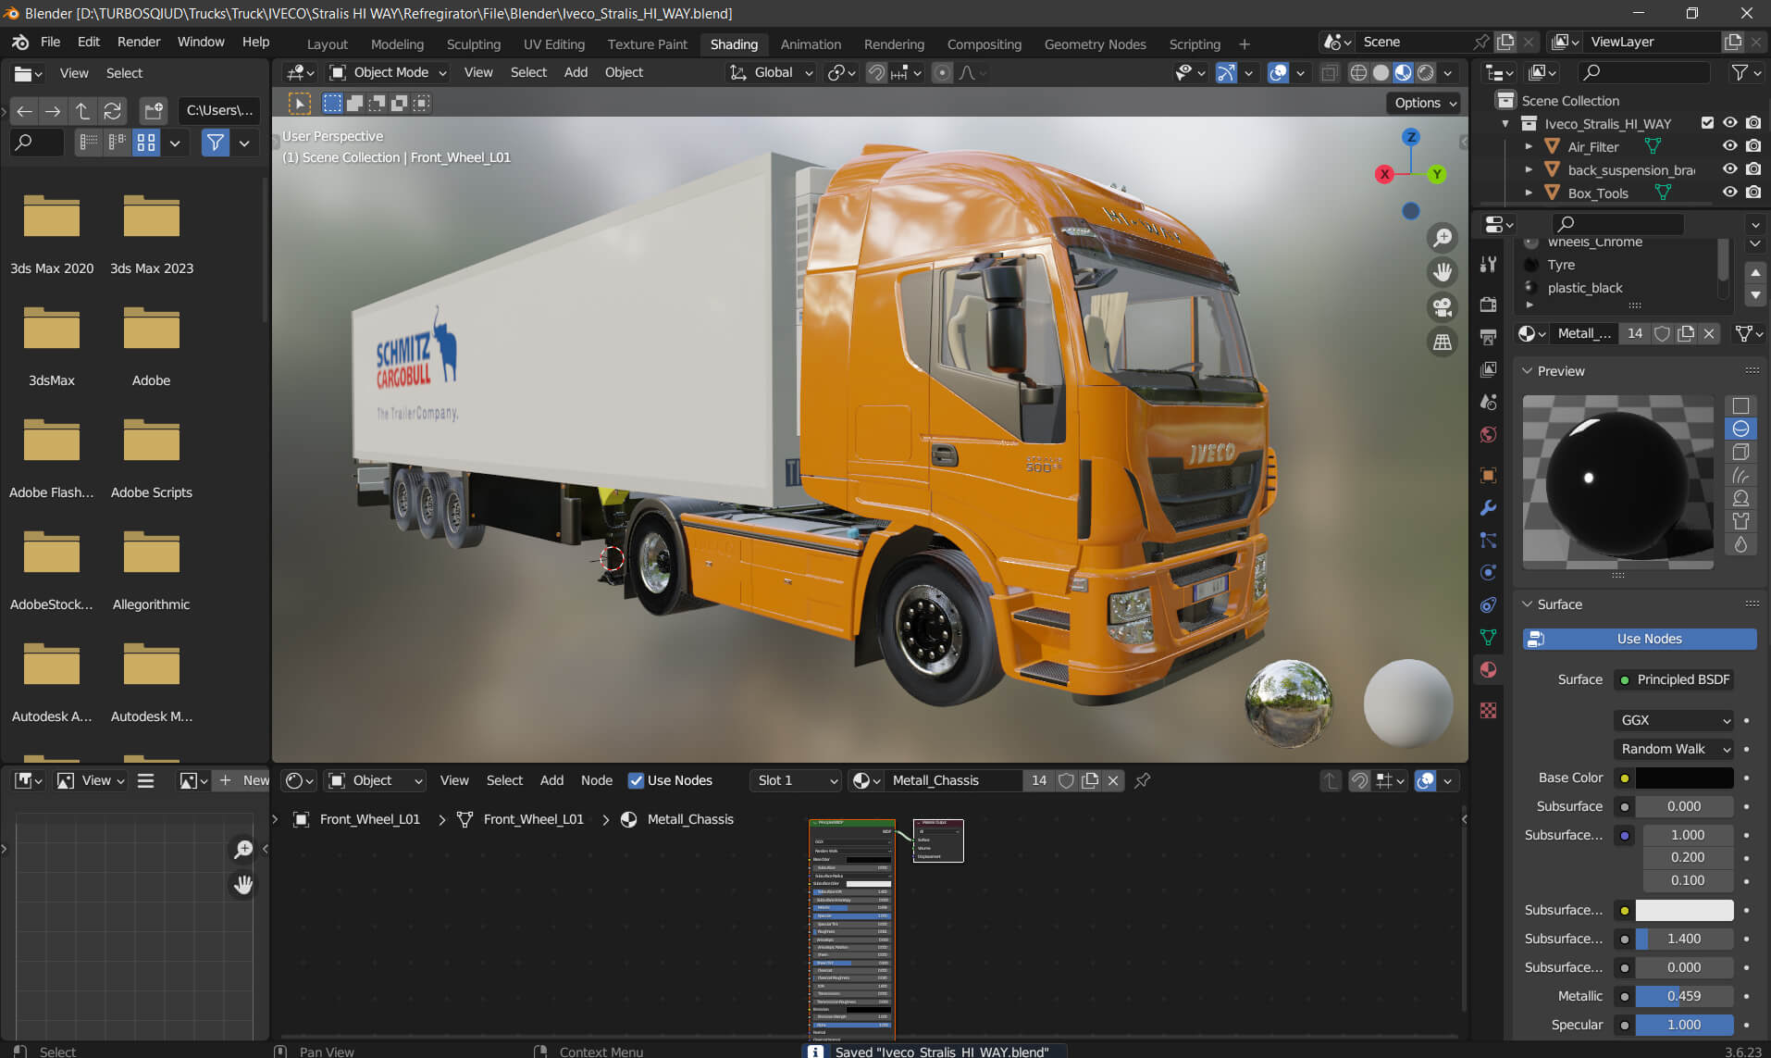The width and height of the screenshot is (1771, 1058).
Task: Open the Texture properties checker icon
Action: point(1488,710)
